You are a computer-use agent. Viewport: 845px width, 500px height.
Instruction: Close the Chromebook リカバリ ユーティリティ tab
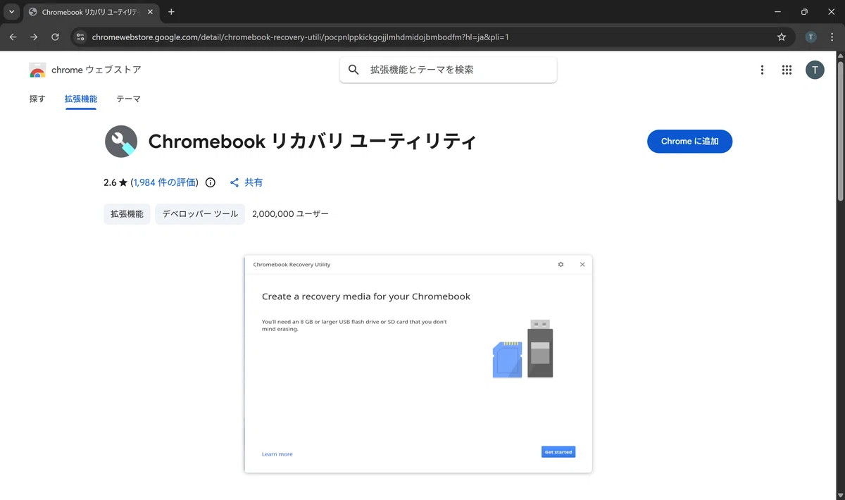tap(151, 12)
